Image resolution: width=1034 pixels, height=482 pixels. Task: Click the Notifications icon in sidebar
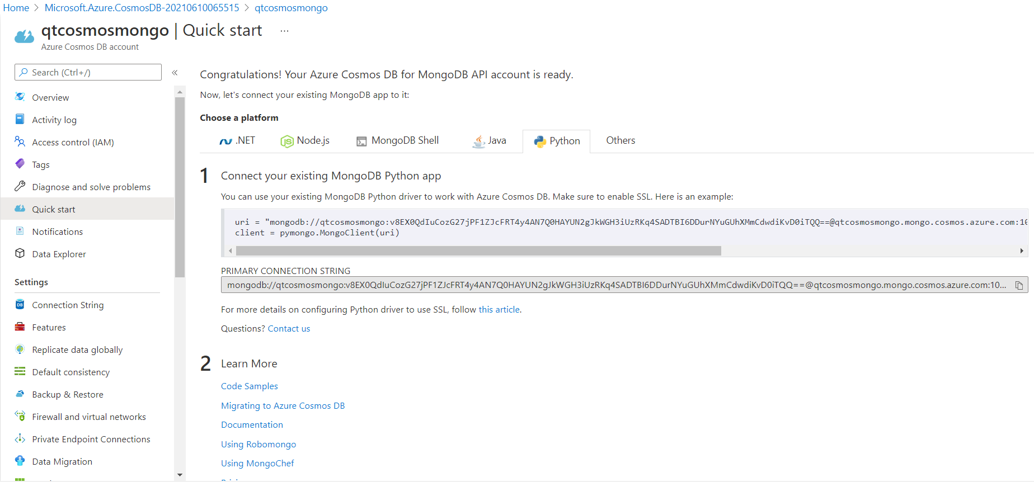pyautogui.click(x=20, y=231)
